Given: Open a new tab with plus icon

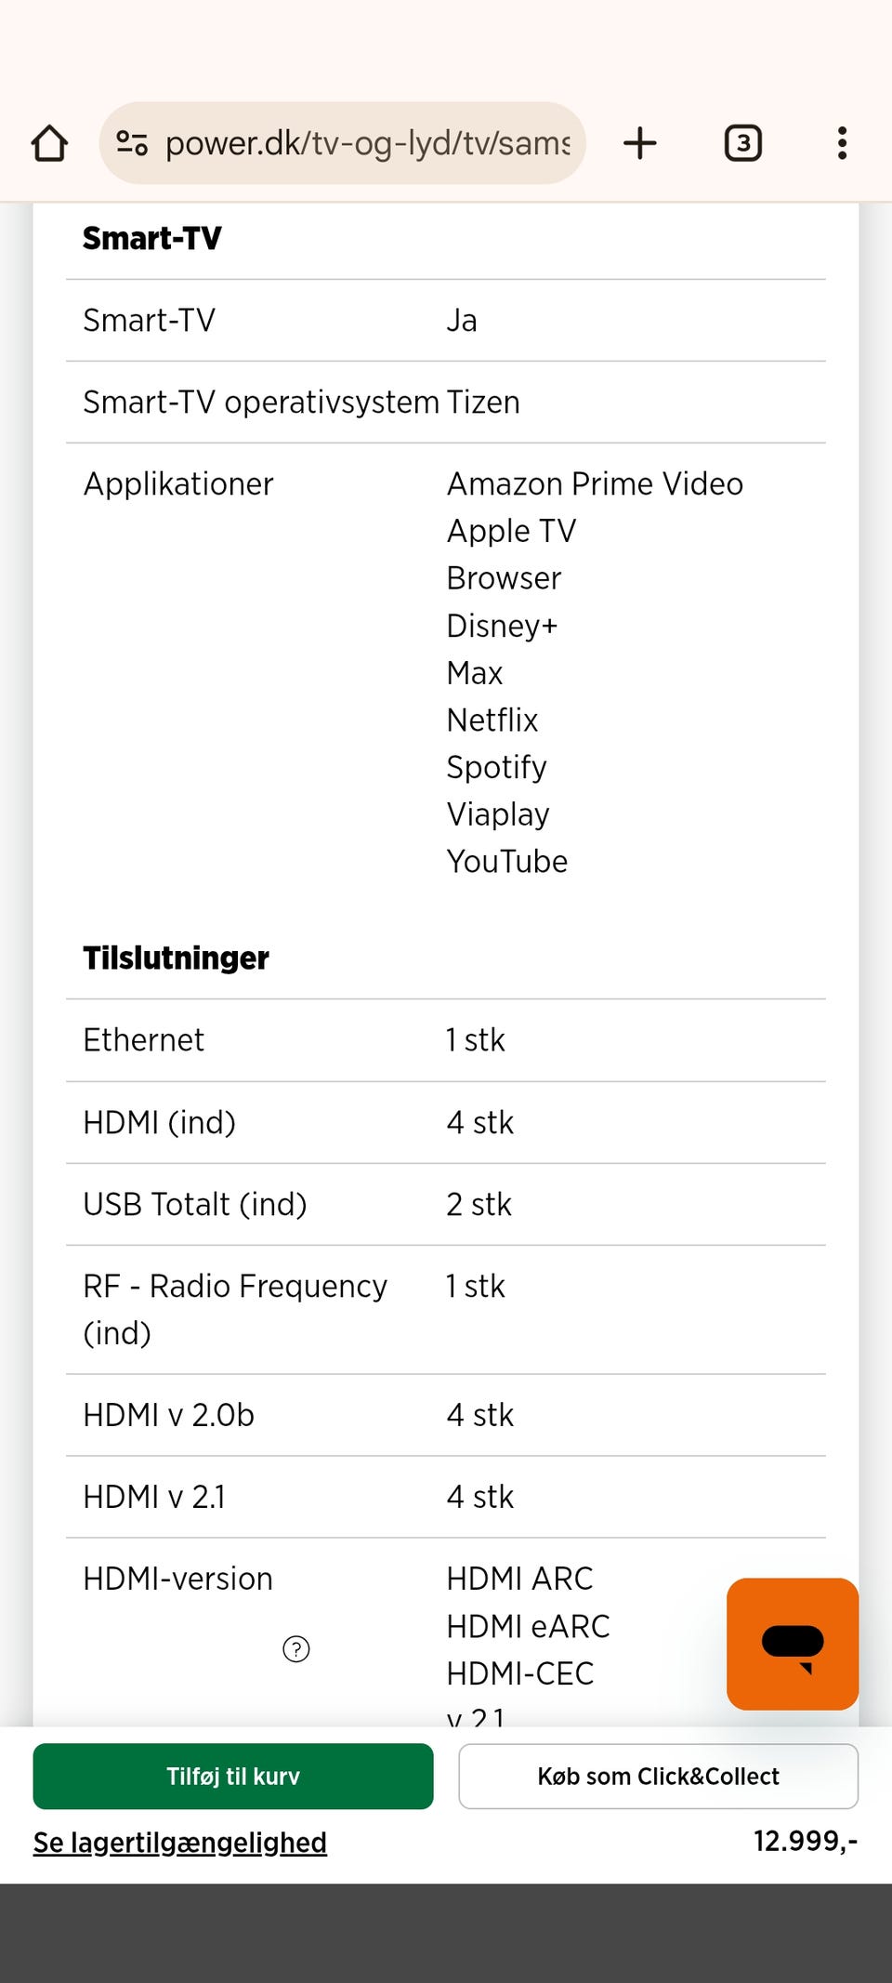Looking at the screenshot, I should (639, 143).
